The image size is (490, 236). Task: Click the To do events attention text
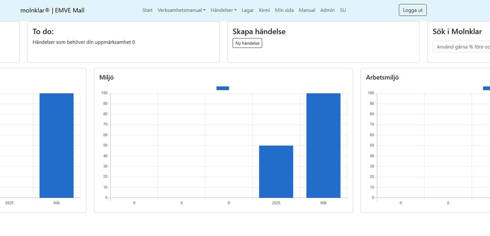tap(84, 42)
